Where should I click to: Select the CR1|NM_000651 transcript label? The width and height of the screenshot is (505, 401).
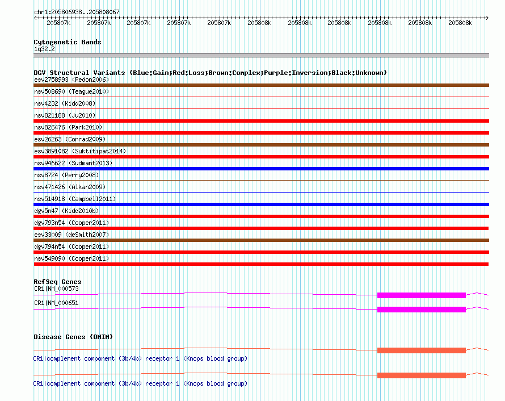(x=56, y=303)
